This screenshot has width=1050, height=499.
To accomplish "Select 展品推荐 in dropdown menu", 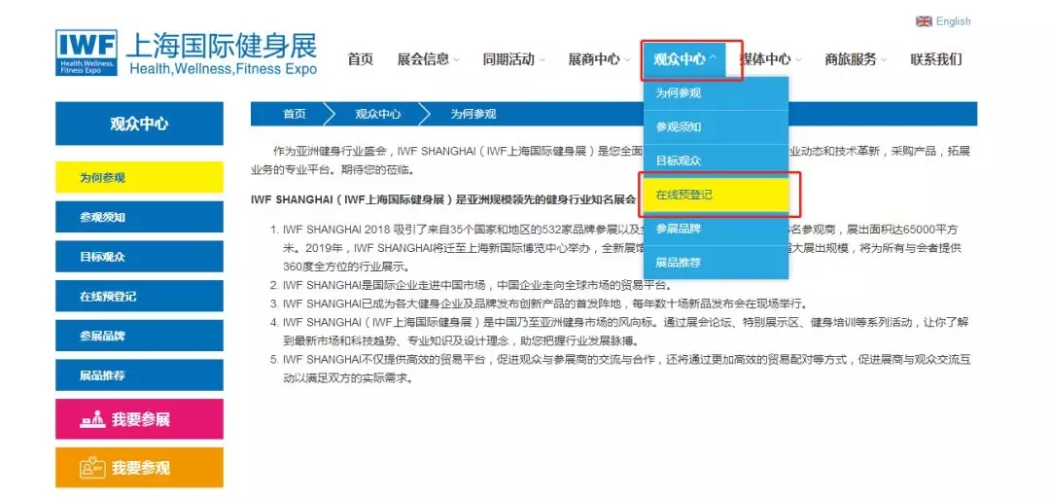I will pyautogui.click(x=716, y=263).
